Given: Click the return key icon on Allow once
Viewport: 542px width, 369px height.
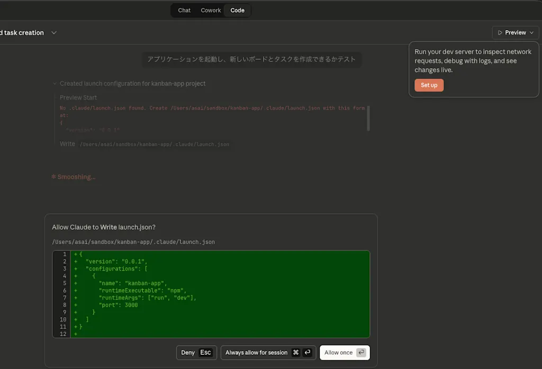Looking at the screenshot, I should (x=361, y=353).
